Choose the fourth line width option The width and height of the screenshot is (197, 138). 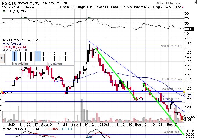25,56
